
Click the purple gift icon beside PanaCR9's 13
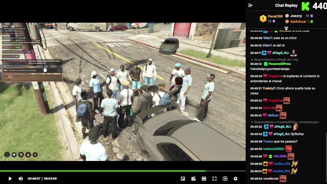[x=274, y=21]
